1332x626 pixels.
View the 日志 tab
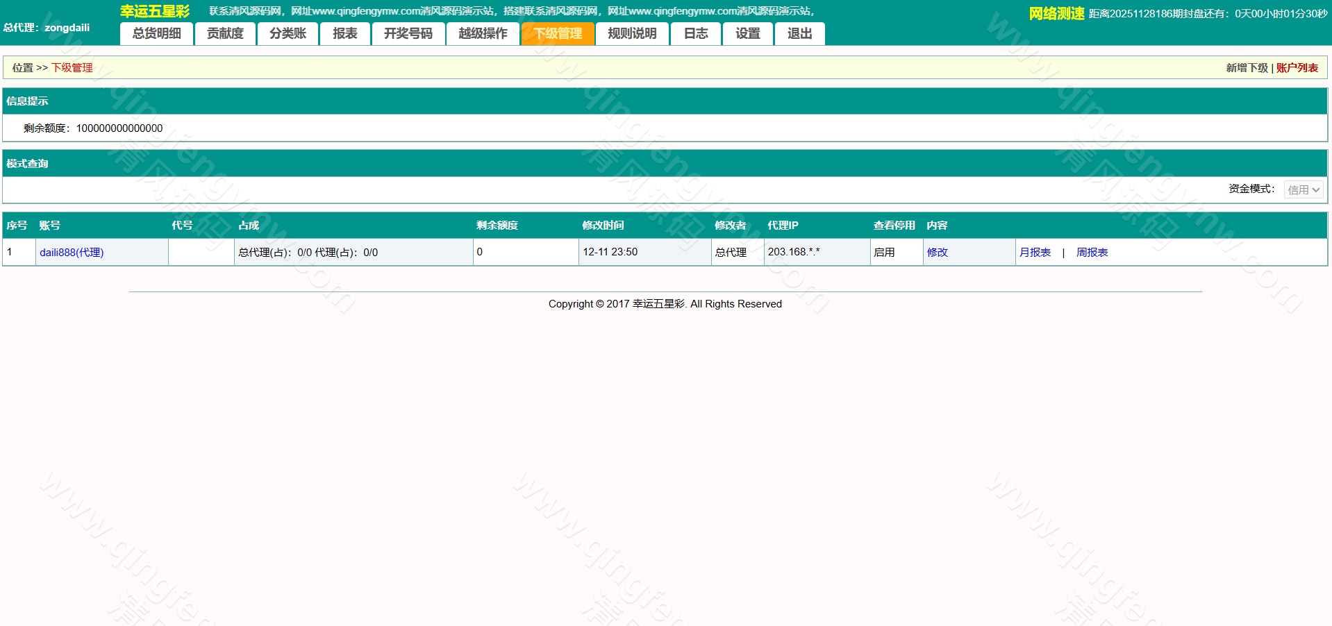[x=695, y=33]
